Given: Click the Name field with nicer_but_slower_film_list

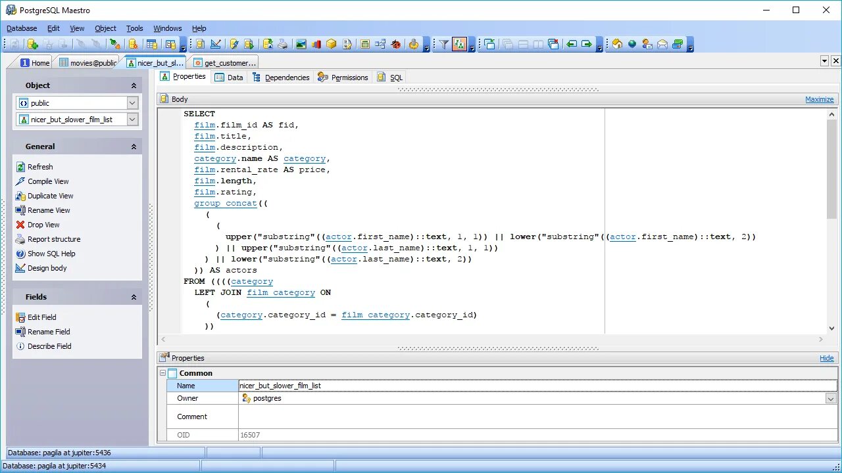Looking at the screenshot, I should pyautogui.click(x=537, y=386).
